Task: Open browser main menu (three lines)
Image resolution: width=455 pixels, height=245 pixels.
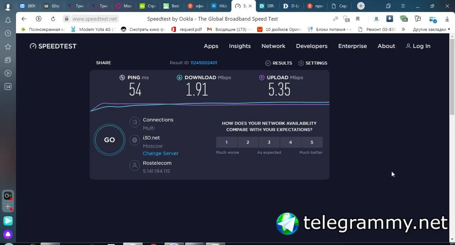Action: click(x=403, y=6)
